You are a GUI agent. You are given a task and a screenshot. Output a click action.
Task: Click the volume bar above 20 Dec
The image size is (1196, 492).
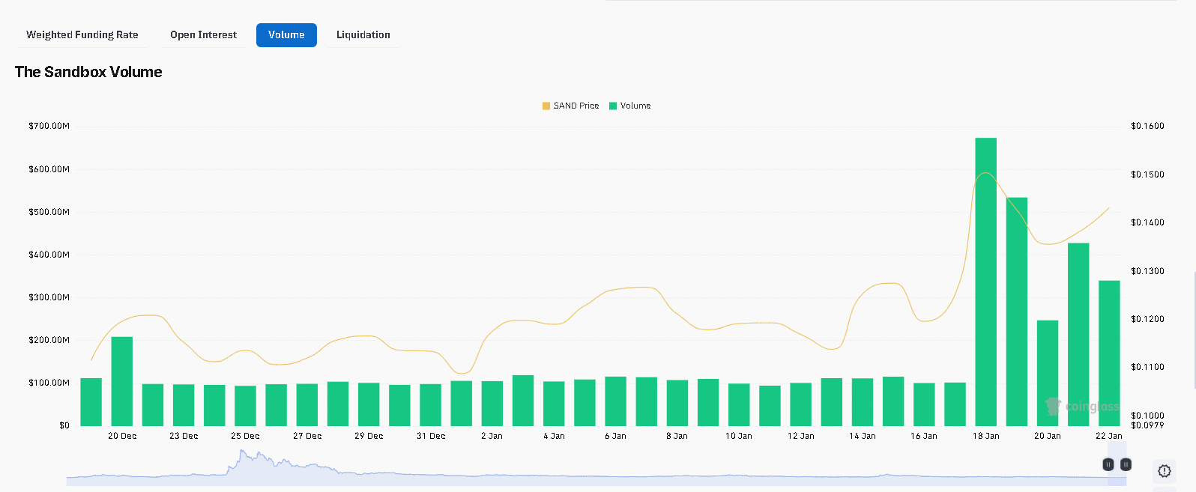[x=122, y=381]
